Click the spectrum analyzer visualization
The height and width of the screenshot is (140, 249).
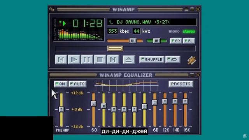click(81, 34)
